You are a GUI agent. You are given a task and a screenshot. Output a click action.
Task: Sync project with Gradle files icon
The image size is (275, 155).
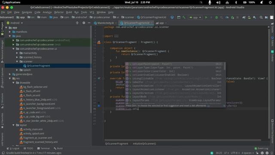click(244, 17)
